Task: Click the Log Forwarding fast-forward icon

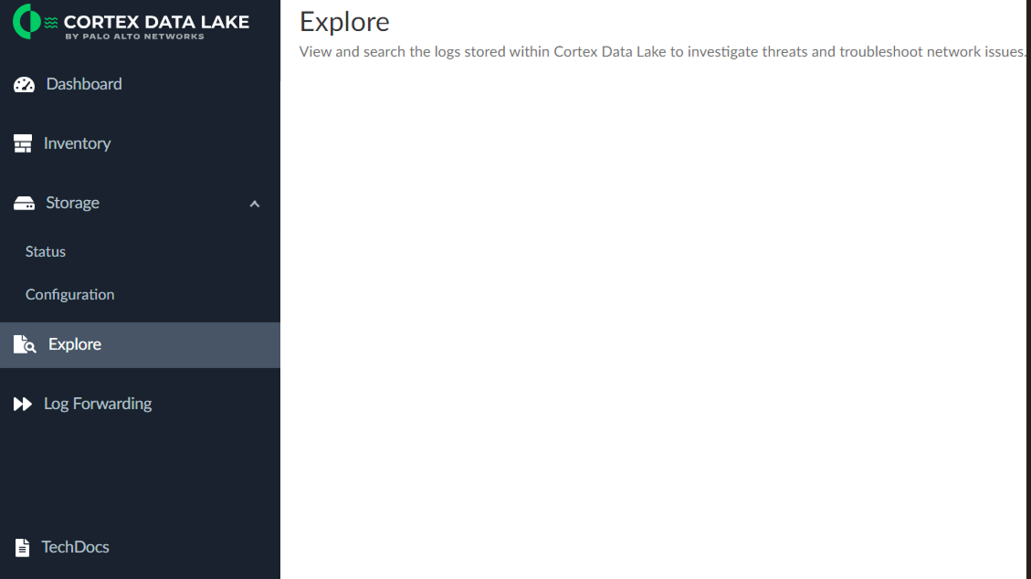Action: [x=23, y=404]
